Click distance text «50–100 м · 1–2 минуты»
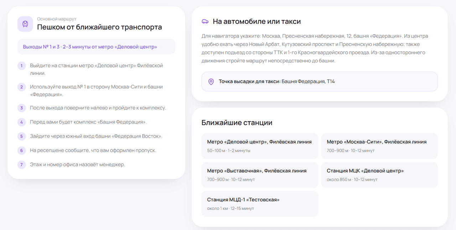 tap(229, 150)
